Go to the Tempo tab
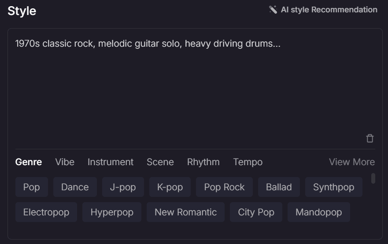The height and width of the screenshot is (244, 388). 248,162
